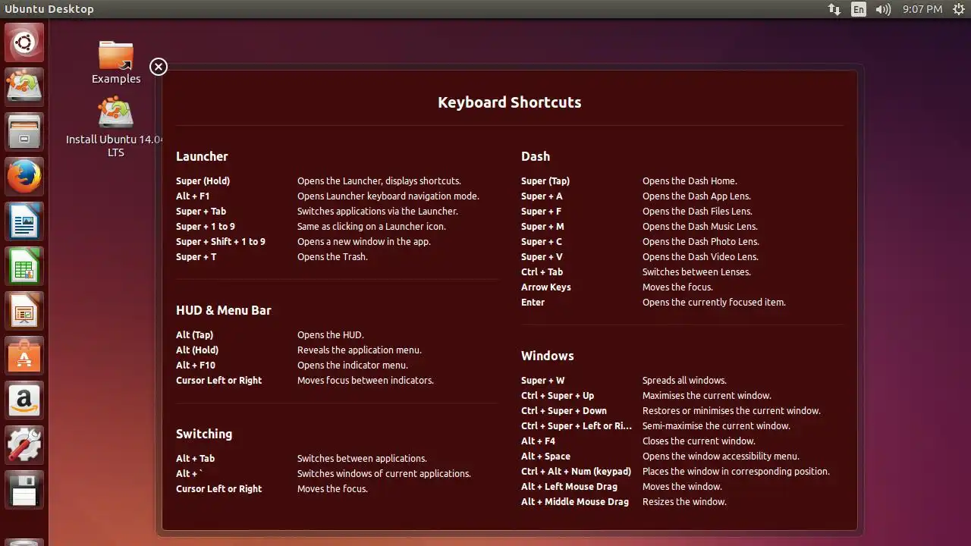This screenshot has height=546, width=971.
Task: Click the Dash section heading
Action: tap(536, 156)
